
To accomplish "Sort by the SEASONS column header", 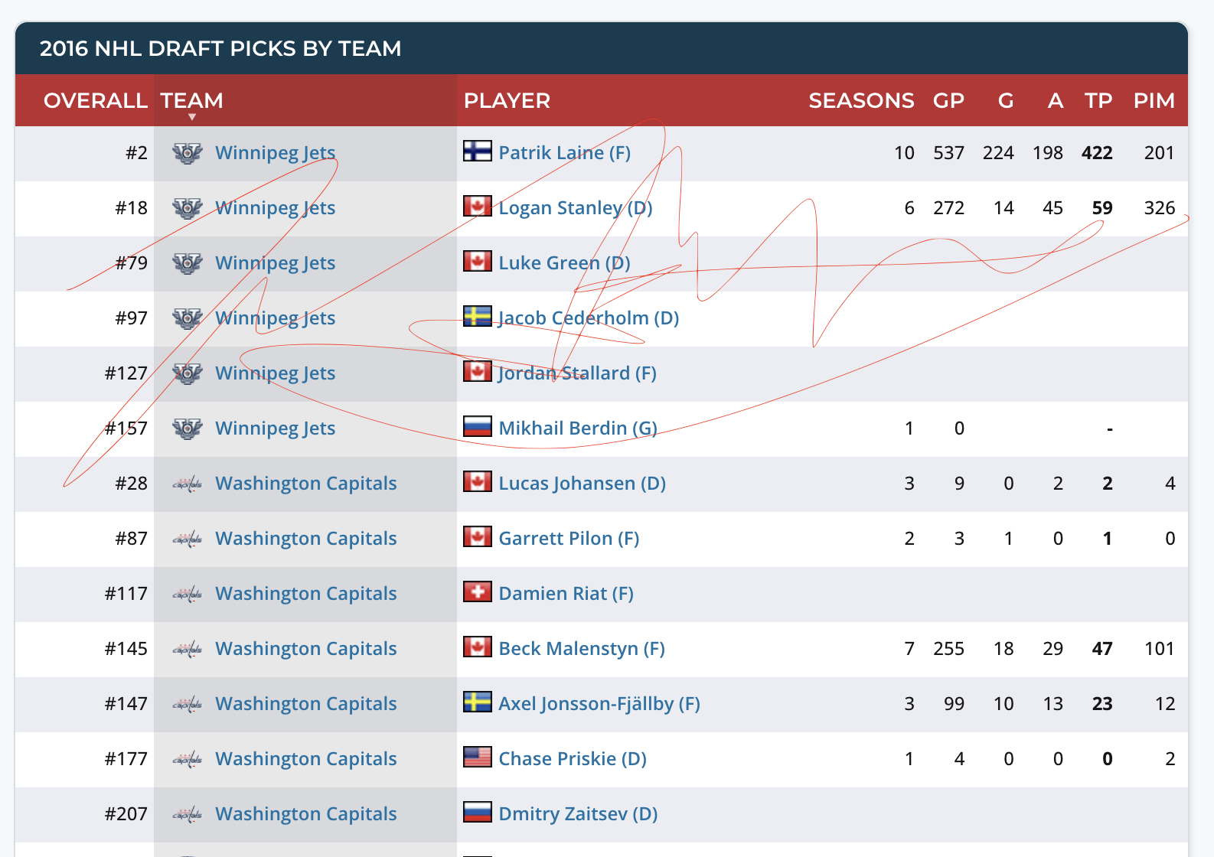I will [860, 100].
